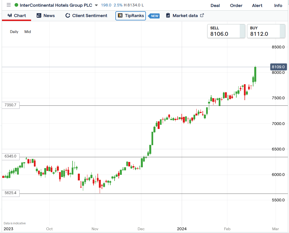Click the 2023 date axis label

point(8,229)
